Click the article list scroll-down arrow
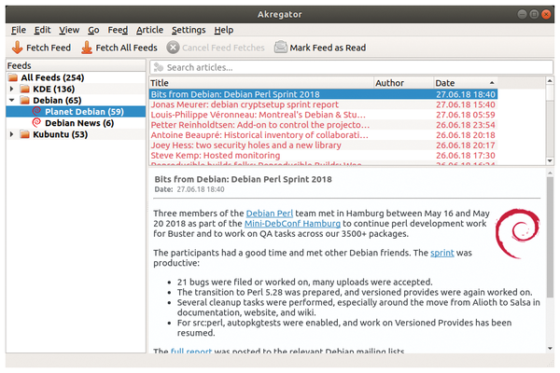 tap(550, 160)
